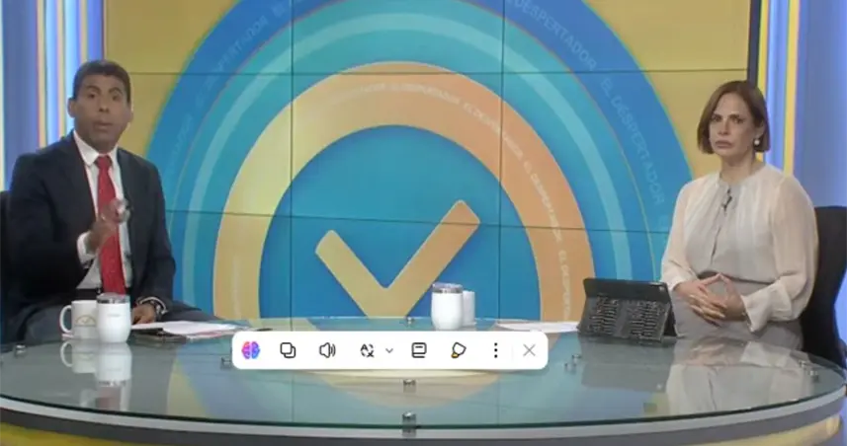
Task: Click the white mug with a logo on the left
Action: click(77, 319)
